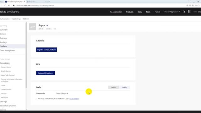Click the browser search icon in the title bar
This screenshot has width=201, height=113.
click(189, 2)
